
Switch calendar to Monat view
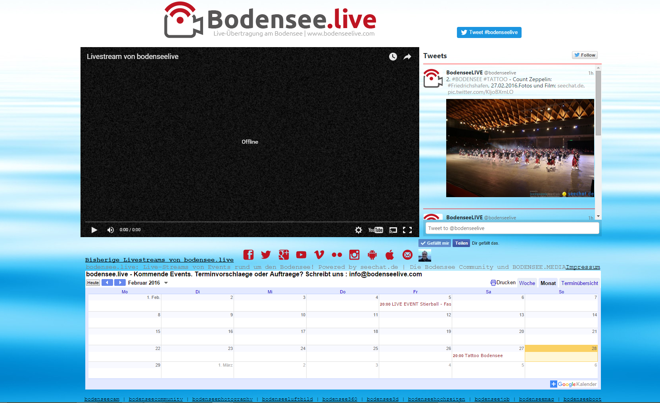pyautogui.click(x=548, y=283)
